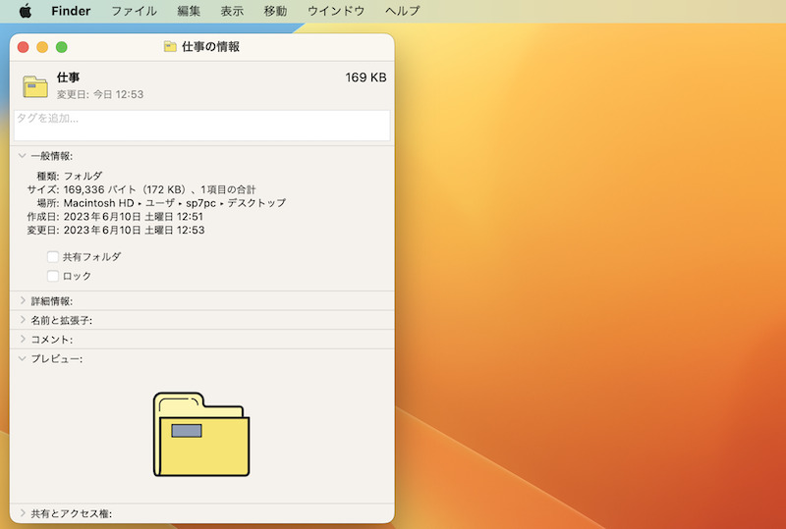This screenshot has width=786, height=529.
Task: Click the small folder icon in title bar
Action: [x=170, y=46]
